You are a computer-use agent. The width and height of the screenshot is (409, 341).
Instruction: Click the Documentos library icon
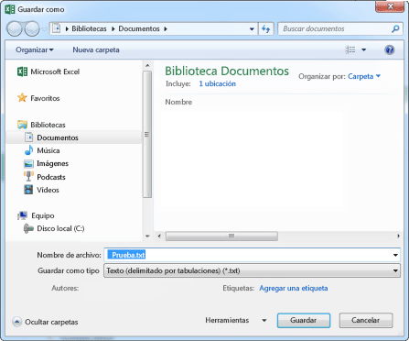click(x=28, y=137)
